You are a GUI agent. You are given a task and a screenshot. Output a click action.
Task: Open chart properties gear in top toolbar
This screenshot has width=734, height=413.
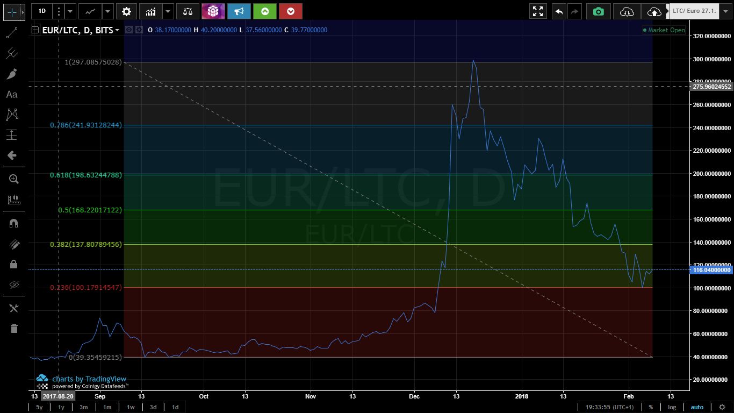[x=126, y=11]
